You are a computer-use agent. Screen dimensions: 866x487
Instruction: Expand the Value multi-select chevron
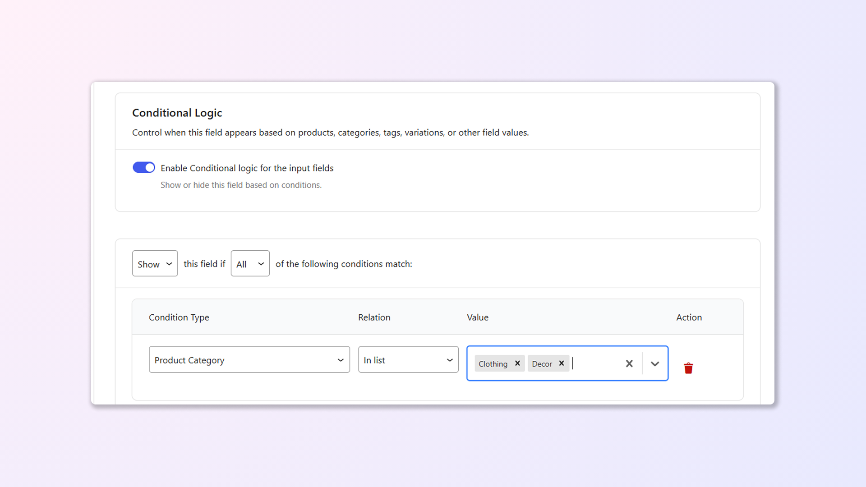[x=655, y=363]
